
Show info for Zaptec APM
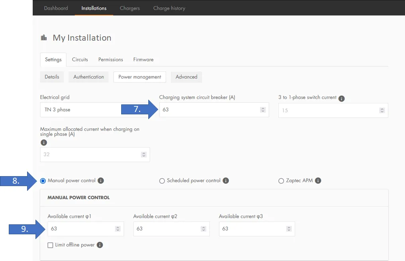point(318,181)
